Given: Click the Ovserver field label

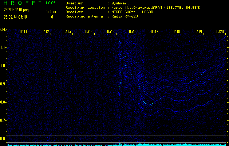Looking at the screenshot, I should point(74,3).
